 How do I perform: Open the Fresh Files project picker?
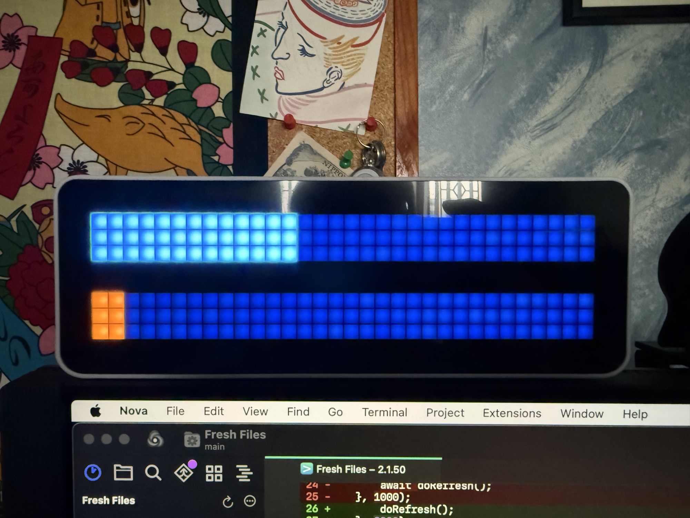(x=235, y=435)
